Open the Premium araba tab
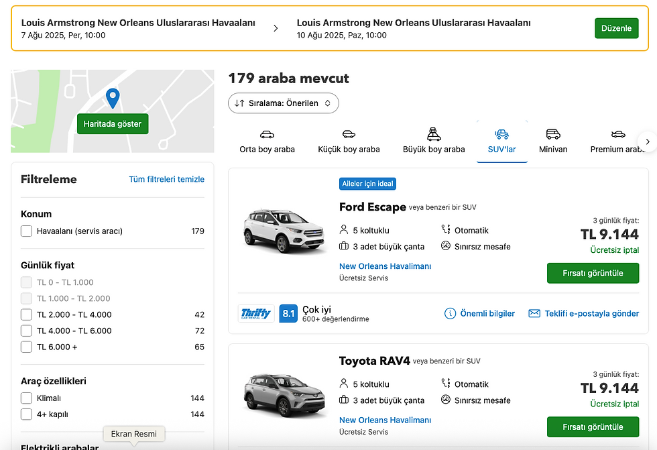 click(x=618, y=142)
